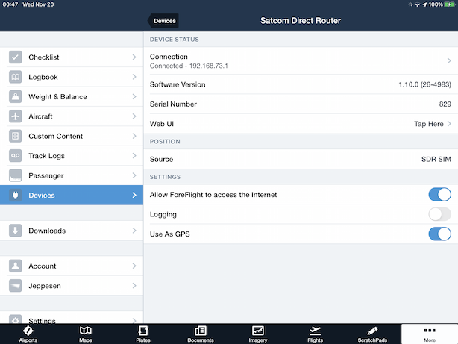Viewport: 458px width, 344px height.
Task: Open the Airports tab
Action: [28, 334]
